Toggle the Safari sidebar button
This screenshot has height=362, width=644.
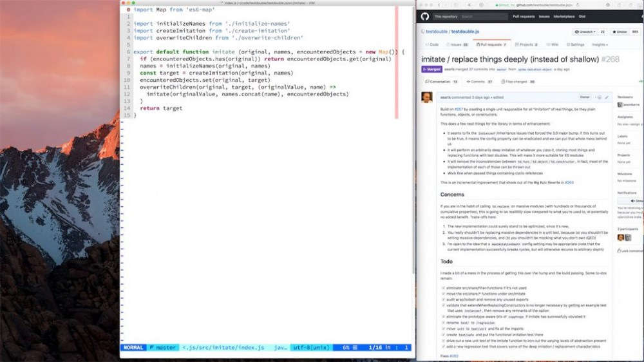tap(456, 5)
